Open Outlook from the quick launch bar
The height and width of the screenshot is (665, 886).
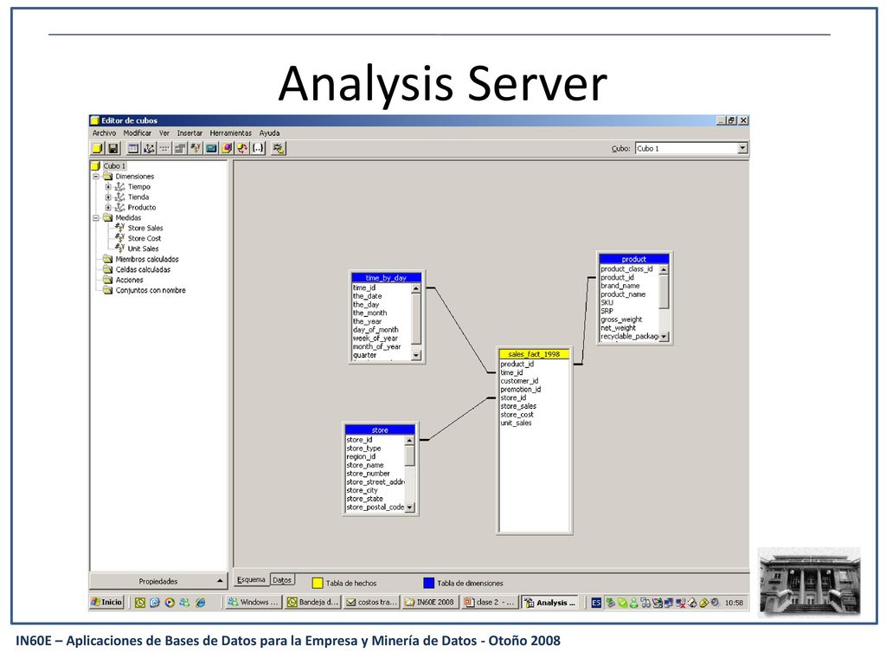(140, 603)
